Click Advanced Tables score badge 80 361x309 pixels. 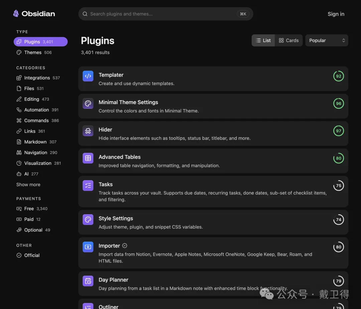pos(338,158)
